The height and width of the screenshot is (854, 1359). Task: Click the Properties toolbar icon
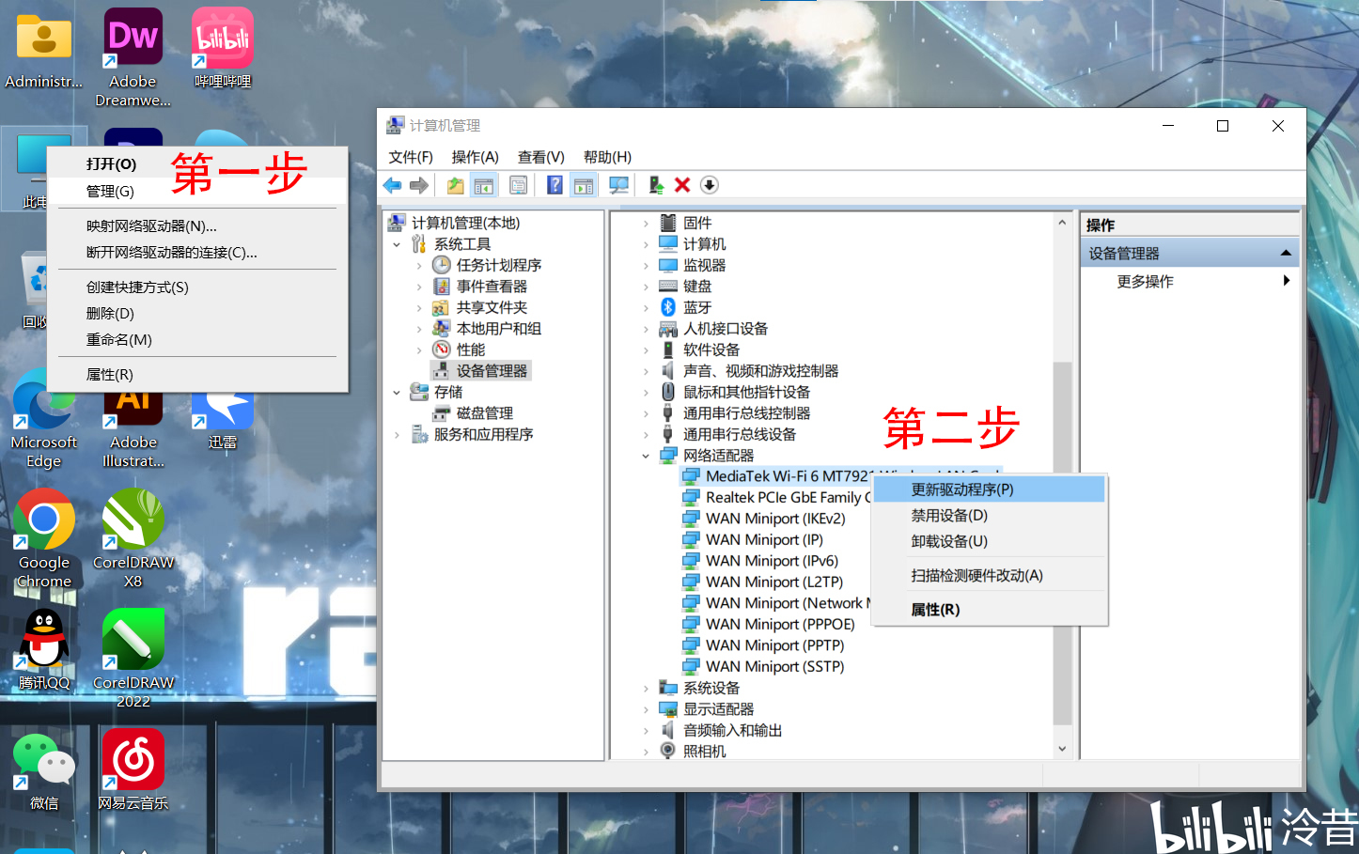518,185
